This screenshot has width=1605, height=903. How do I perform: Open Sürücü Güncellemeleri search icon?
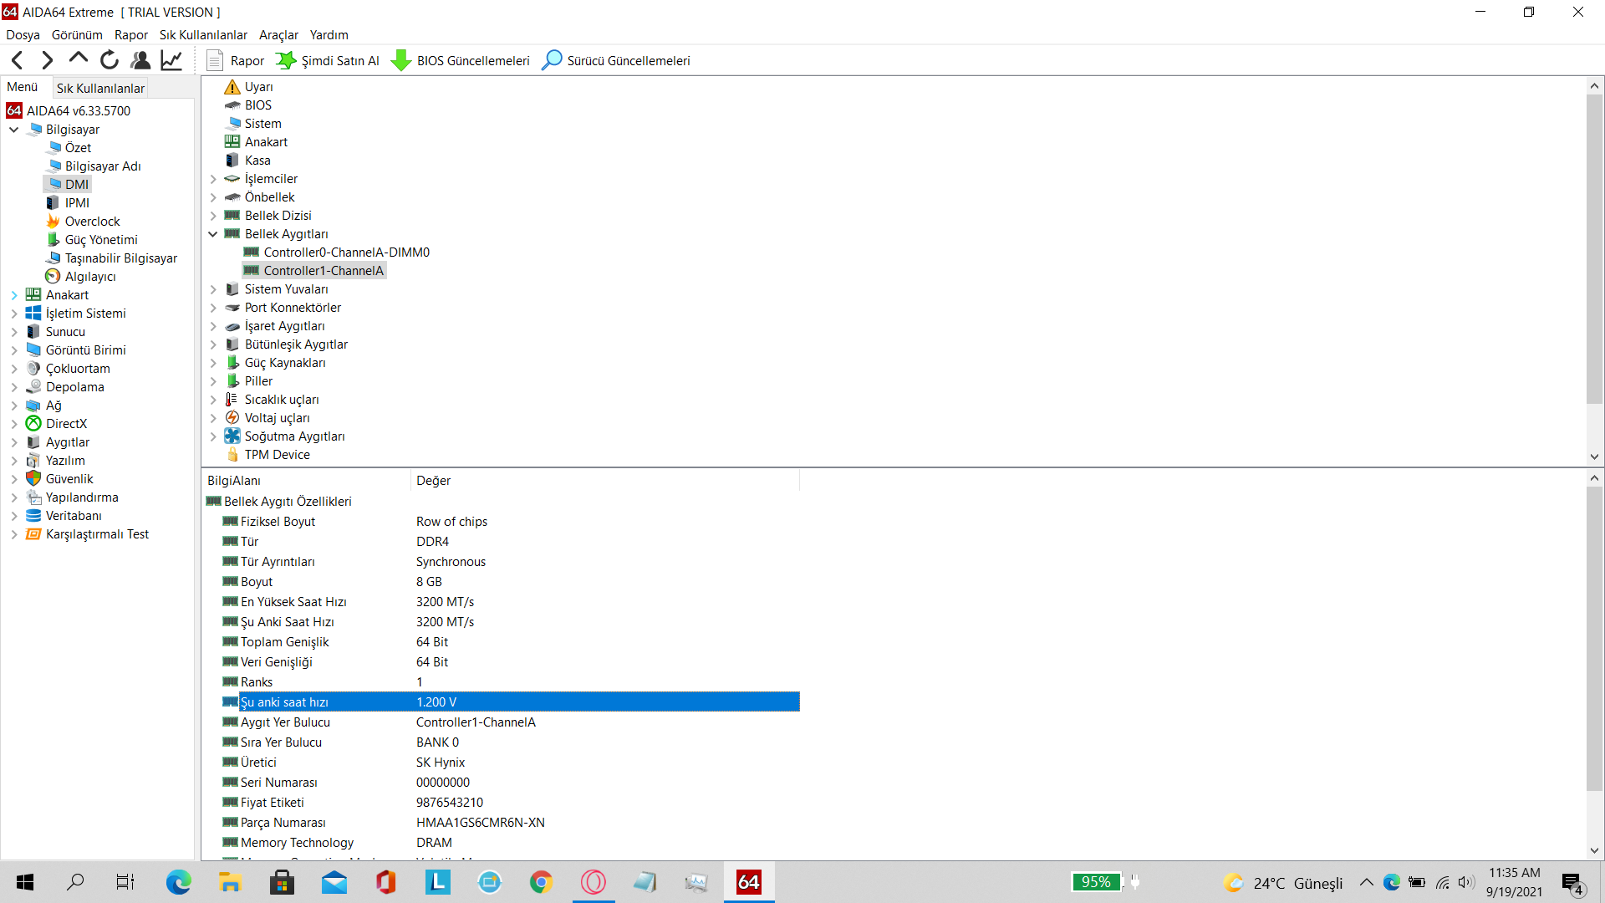552,60
